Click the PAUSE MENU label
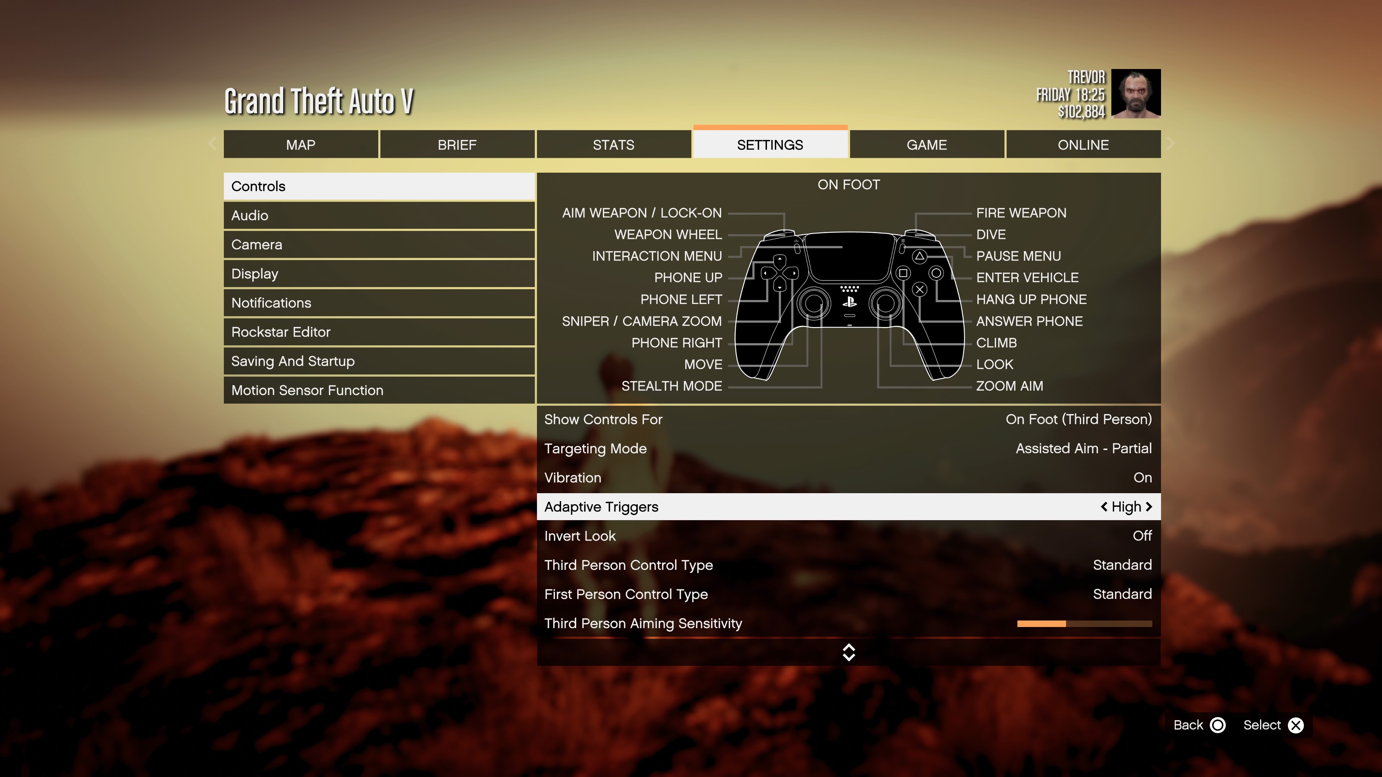This screenshot has width=1382, height=777. click(x=1018, y=256)
